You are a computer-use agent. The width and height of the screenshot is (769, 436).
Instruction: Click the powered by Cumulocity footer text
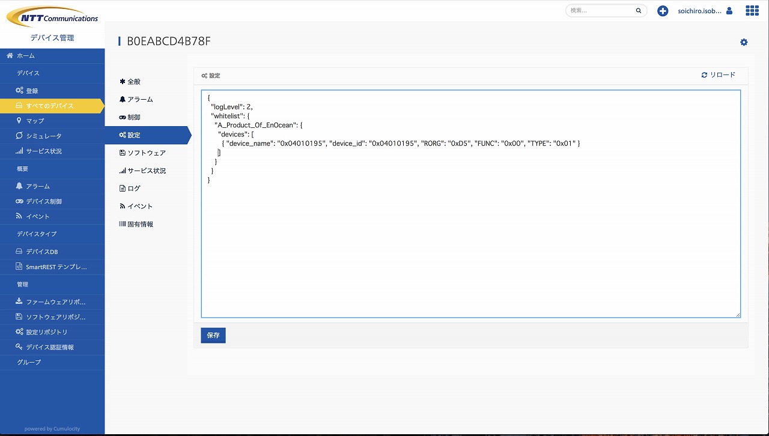click(x=52, y=429)
